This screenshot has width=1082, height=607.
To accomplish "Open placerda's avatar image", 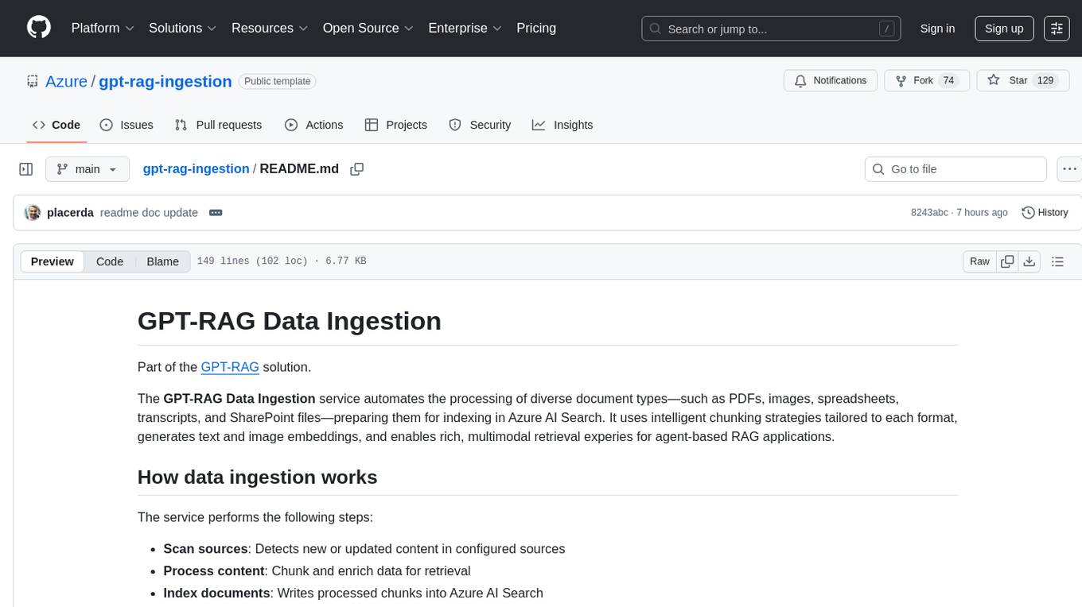I will [33, 213].
